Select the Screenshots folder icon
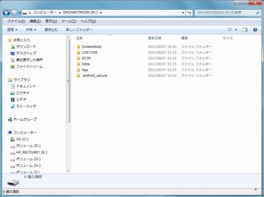The width and height of the screenshot is (264, 197). (x=78, y=47)
